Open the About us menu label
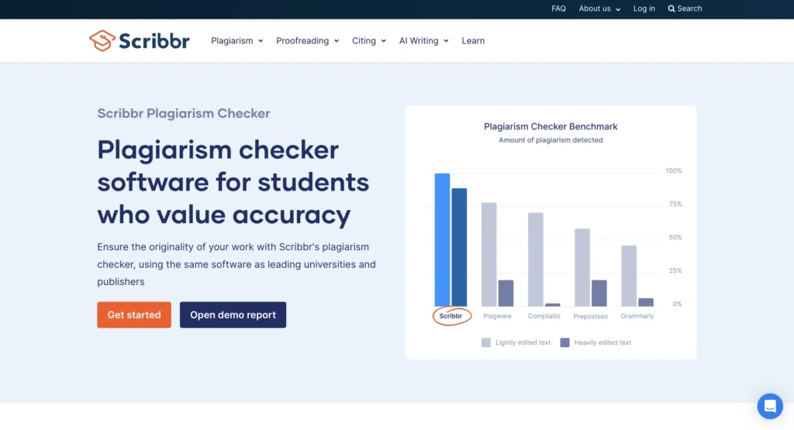The height and width of the screenshot is (430, 794). [x=595, y=9]
